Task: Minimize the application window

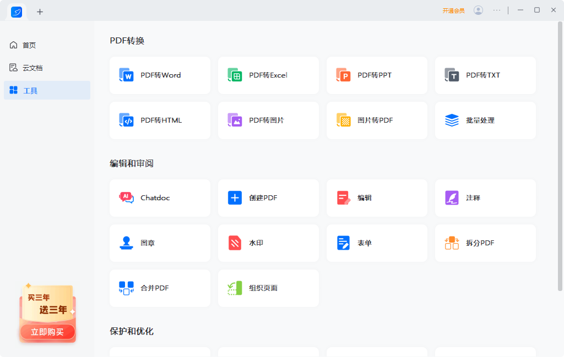Action: 520,10
